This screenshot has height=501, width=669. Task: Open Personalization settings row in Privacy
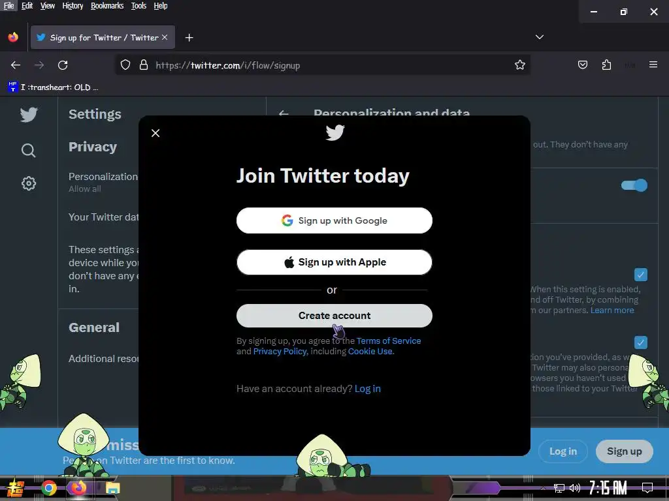103,183
